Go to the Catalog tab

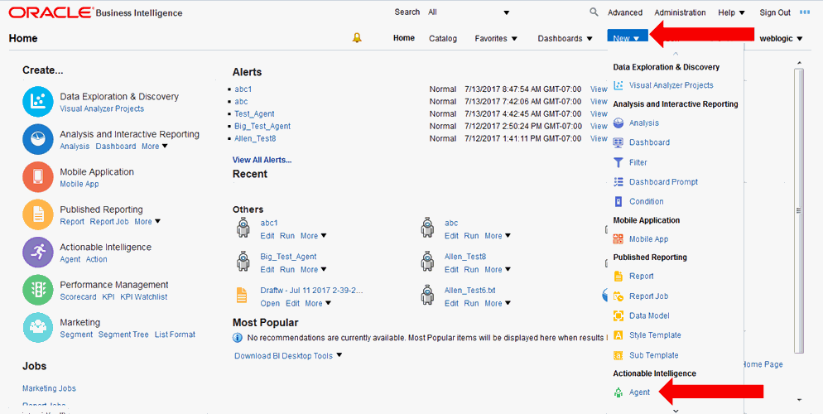click(x=442, y=38)
